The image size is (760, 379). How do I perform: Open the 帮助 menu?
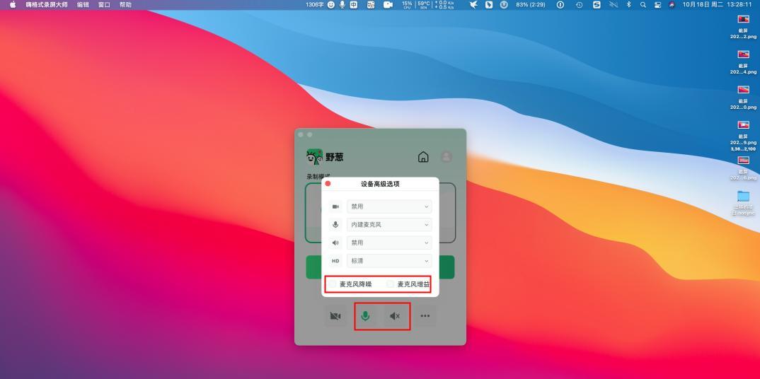(x=125, y=4)
